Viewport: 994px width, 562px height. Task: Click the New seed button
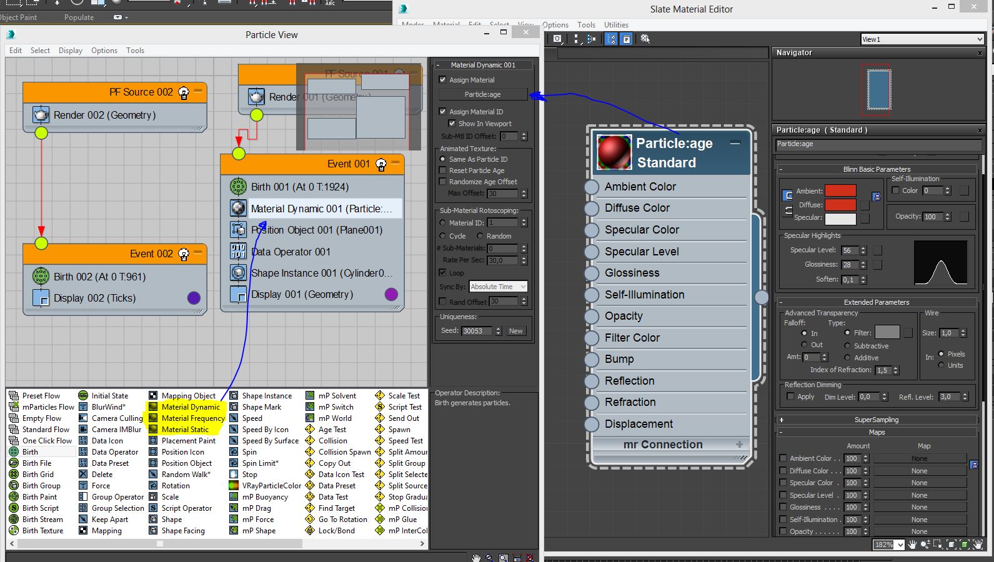pos(515,331)
